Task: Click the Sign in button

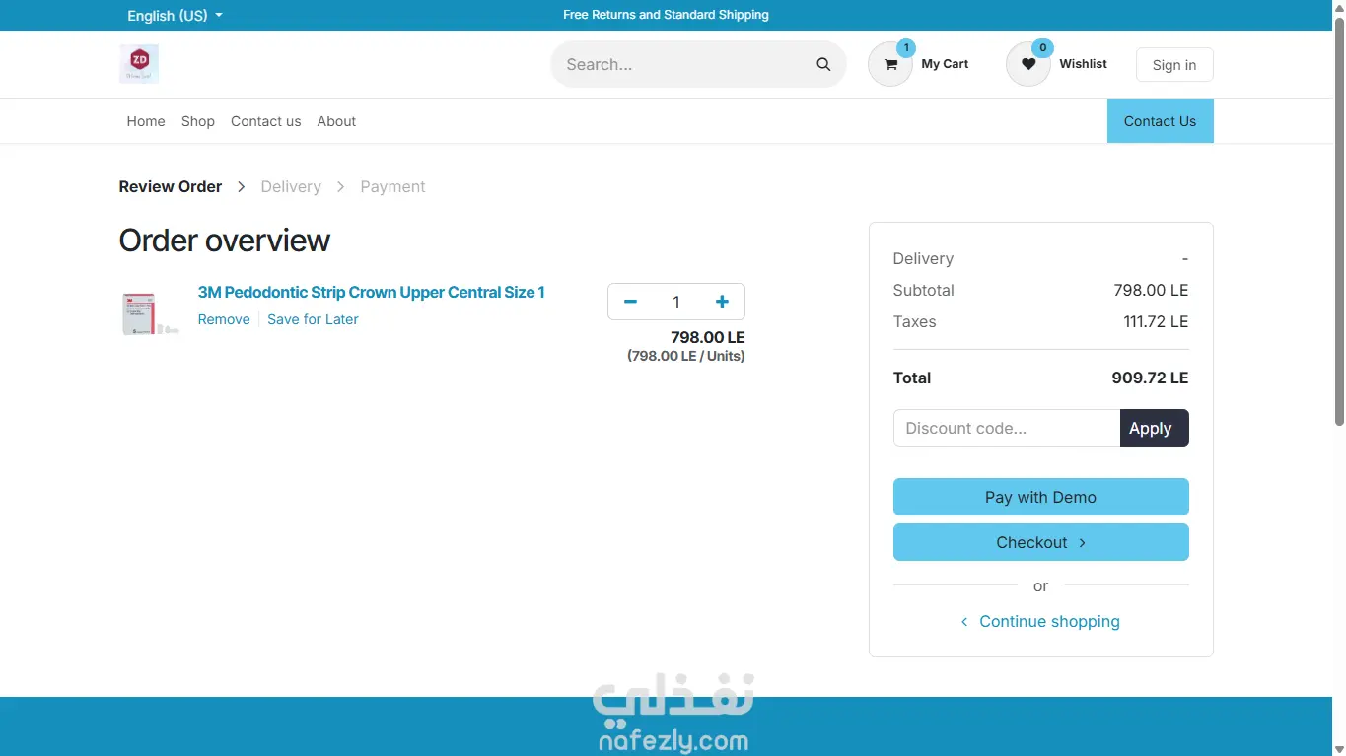Action: [x=1174, y=65]
